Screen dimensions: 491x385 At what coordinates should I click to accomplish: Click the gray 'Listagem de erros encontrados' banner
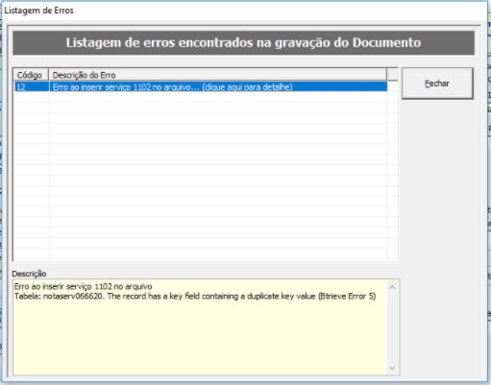point(243,42)
